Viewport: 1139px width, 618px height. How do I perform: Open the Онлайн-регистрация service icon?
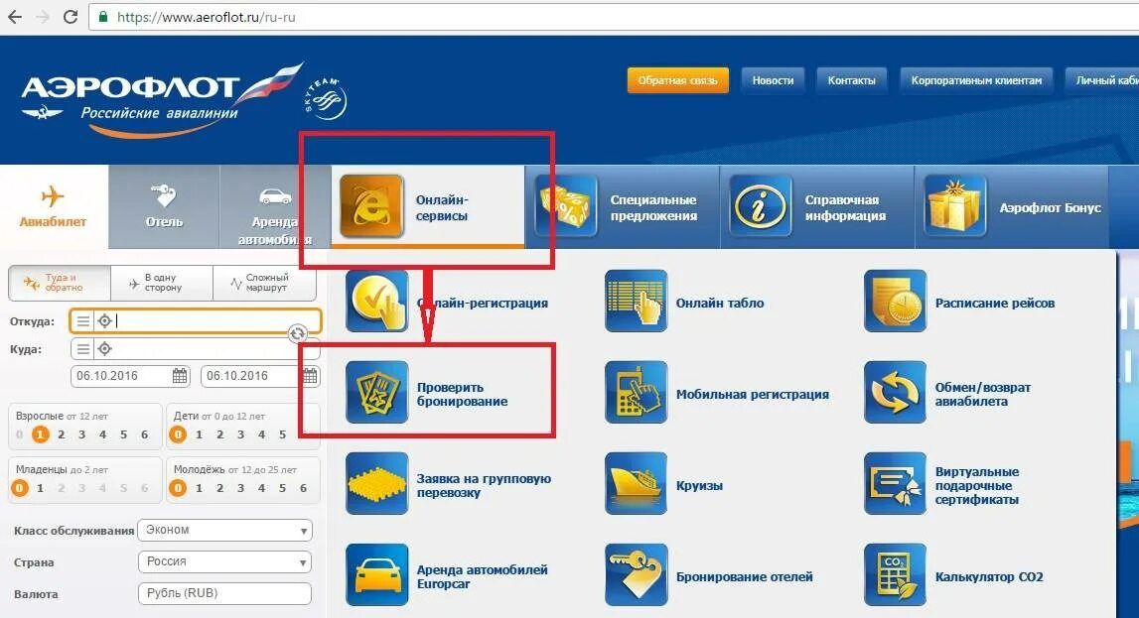click(376, 301)
